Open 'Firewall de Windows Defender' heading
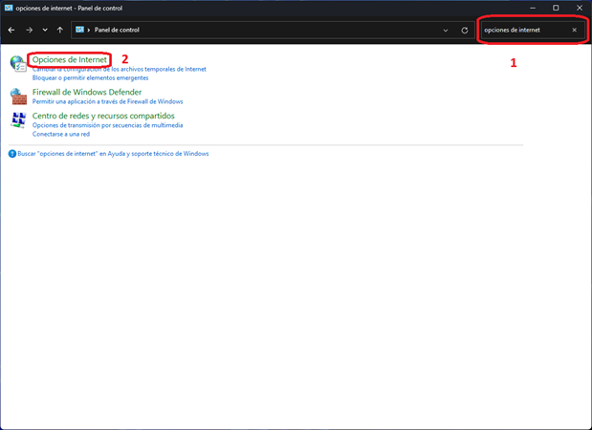Image resolution: width=592 pixels, height=430 pixels. (x=87, y=92)
